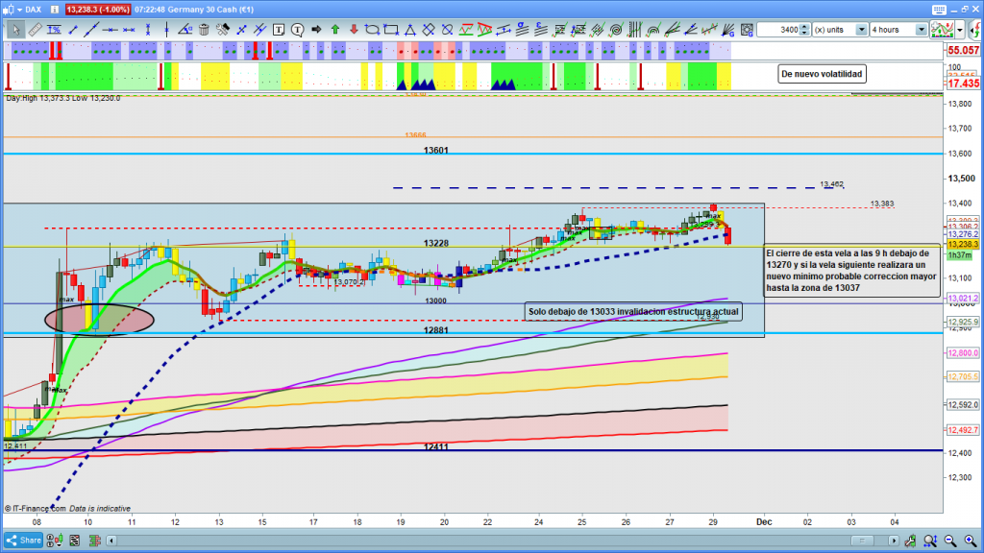The image size is (984, 553).
Task: Select the Fibonacci spiral tool
Action: pos(616,30)
